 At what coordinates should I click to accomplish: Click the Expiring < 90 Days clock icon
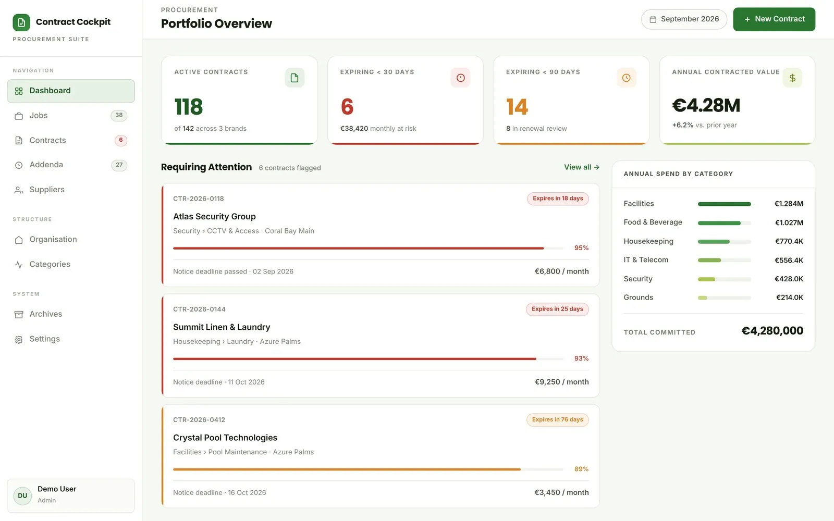click(627, 78)
